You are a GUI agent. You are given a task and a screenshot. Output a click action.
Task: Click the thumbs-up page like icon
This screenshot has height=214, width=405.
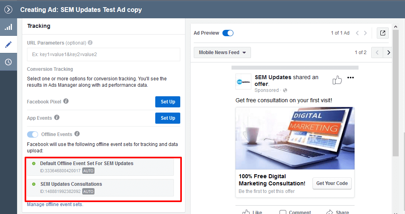[x=337, y=80]
